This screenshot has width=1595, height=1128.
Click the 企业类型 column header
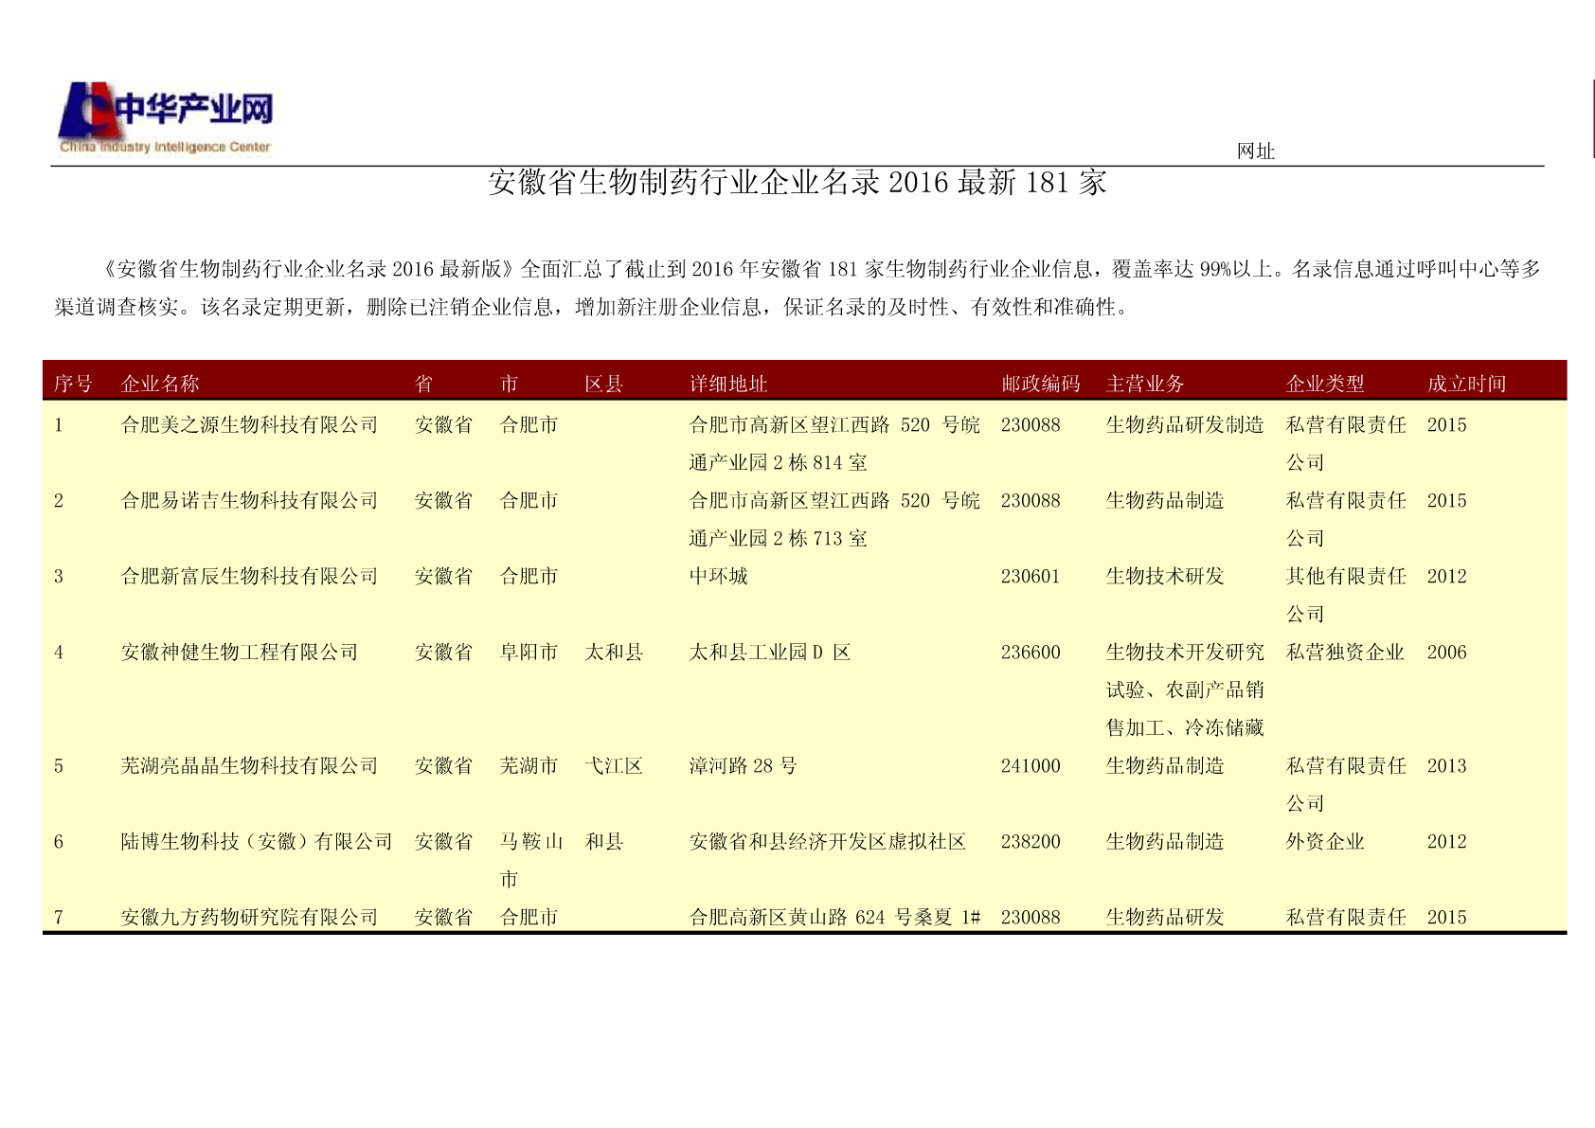pyautogui.click(x=1325, y=384)
